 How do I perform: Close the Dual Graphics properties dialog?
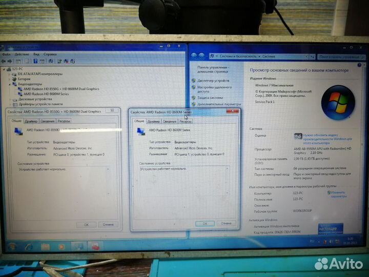tap(112, 110)
